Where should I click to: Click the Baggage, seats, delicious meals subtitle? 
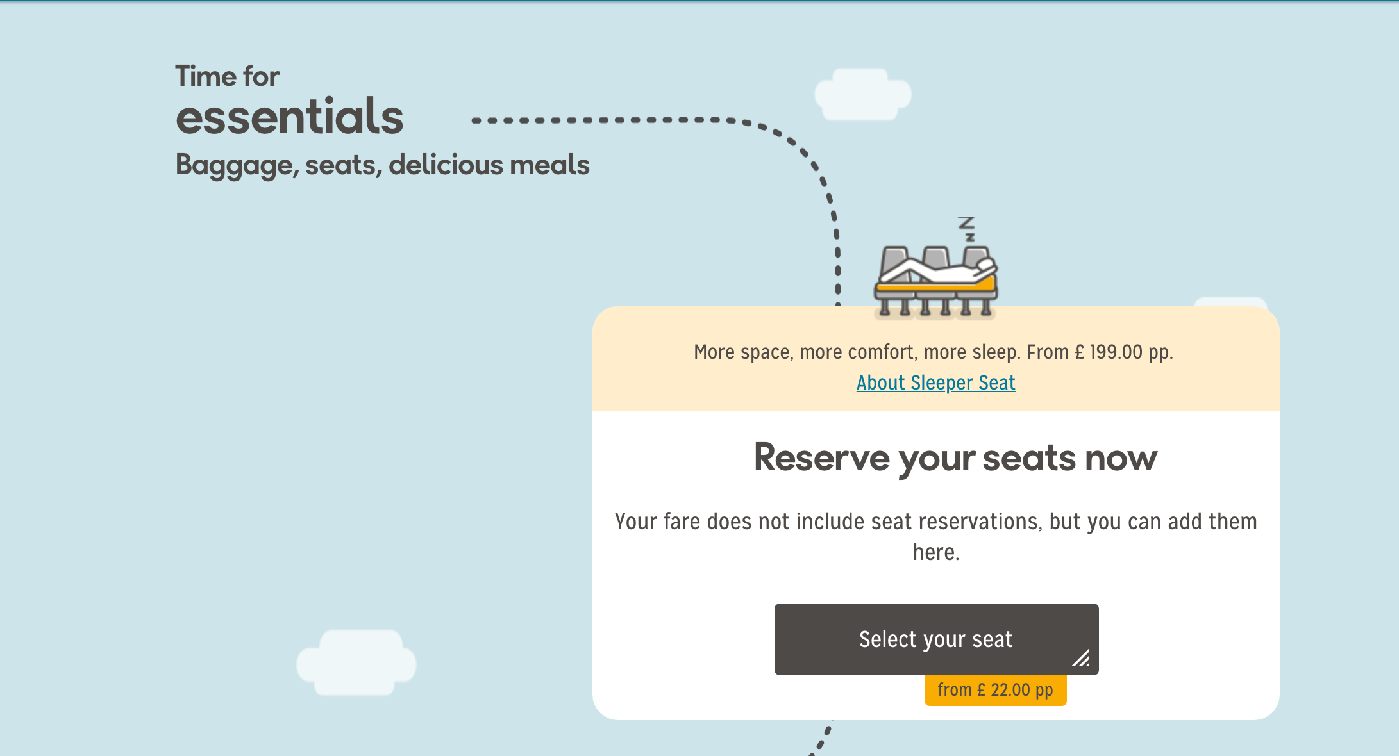382,165
